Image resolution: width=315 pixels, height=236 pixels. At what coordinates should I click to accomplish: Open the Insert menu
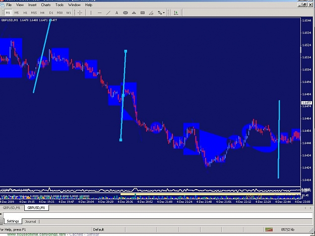pos(32,5)
